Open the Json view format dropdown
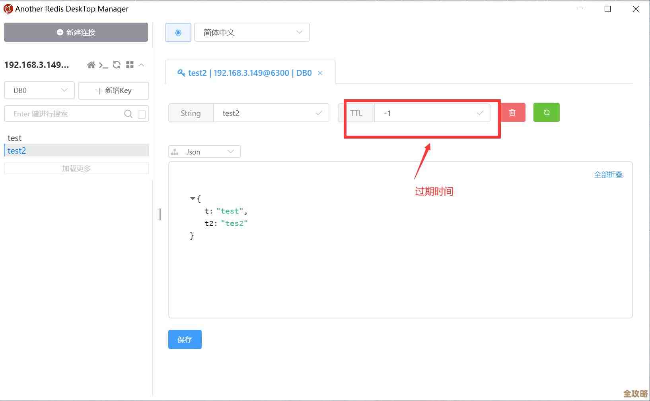This screenshot has height=401, width=650. click(204, 151)
